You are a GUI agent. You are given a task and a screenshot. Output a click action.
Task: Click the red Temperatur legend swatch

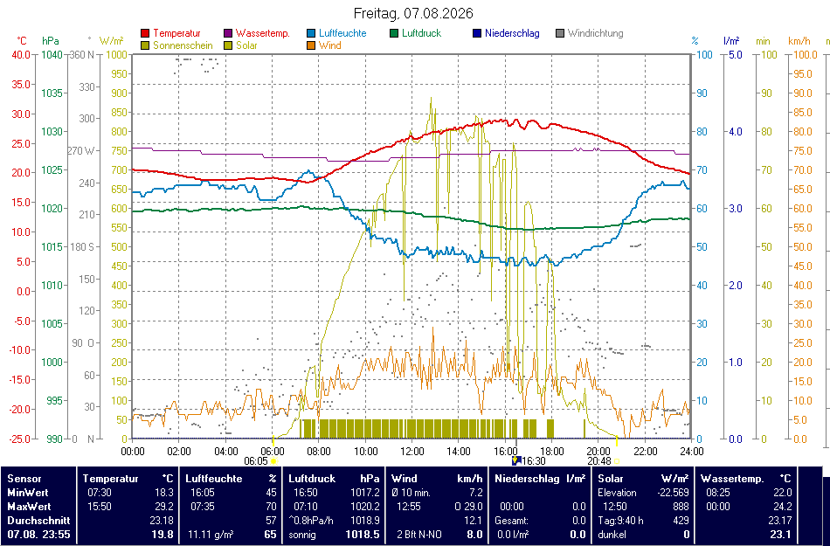pos(145,33)
